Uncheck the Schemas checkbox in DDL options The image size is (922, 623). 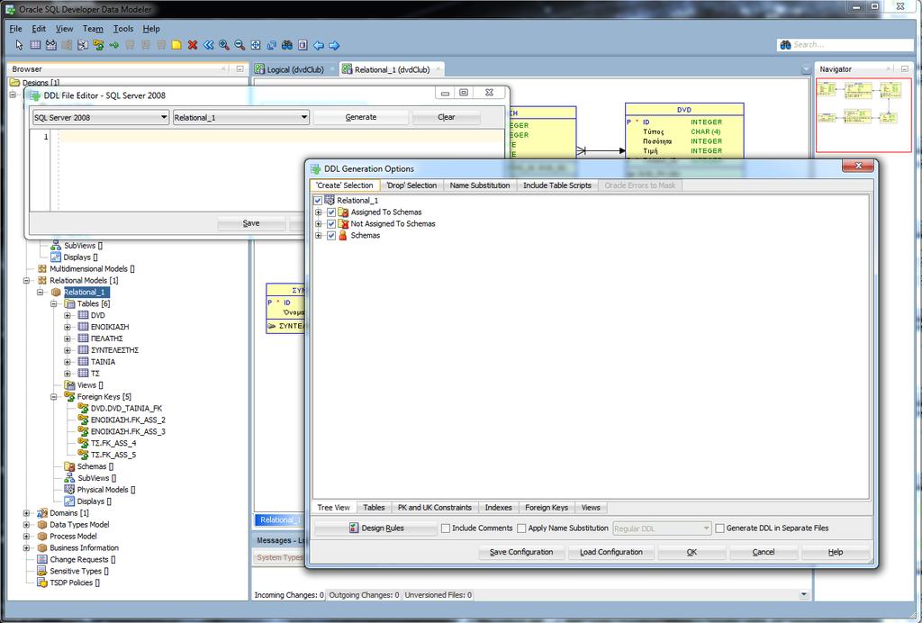point(331,236)
